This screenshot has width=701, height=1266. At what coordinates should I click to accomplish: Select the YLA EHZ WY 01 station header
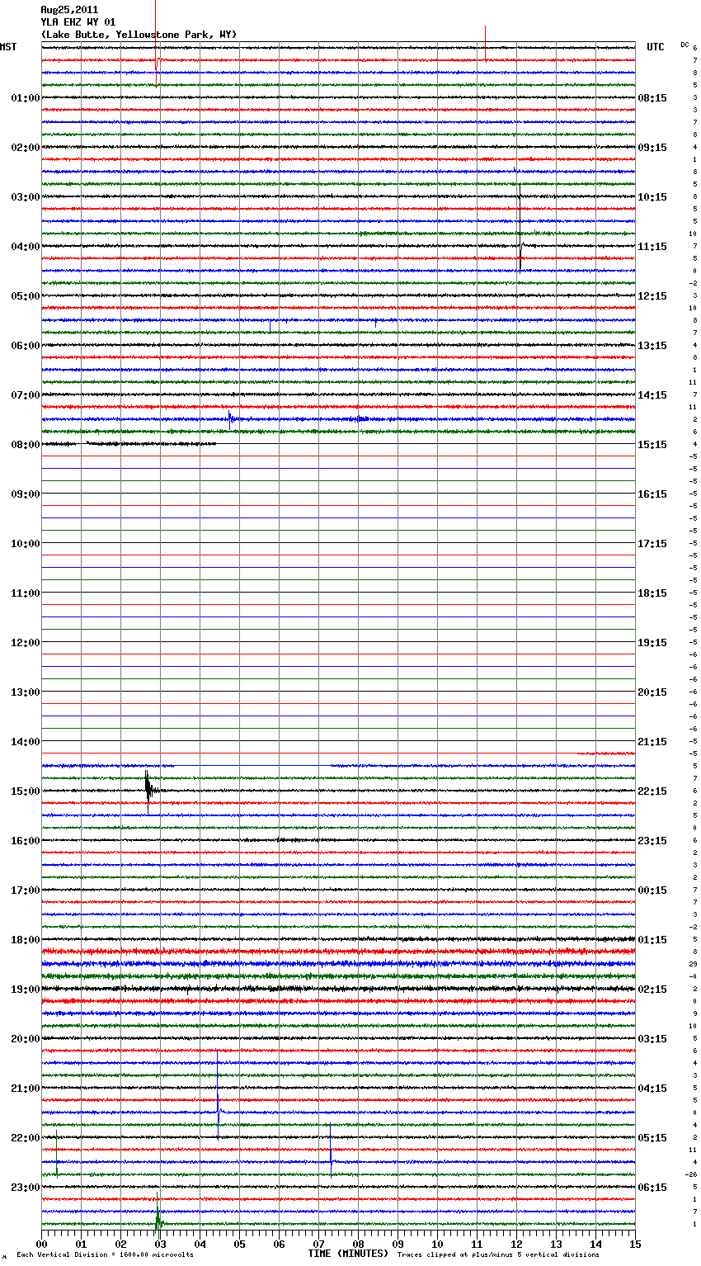(x=78, y=22)
